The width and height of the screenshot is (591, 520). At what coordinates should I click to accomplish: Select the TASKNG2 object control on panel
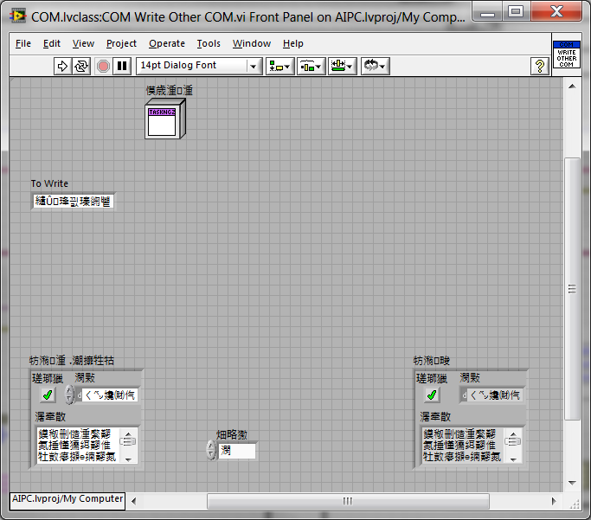click(165, 119)
